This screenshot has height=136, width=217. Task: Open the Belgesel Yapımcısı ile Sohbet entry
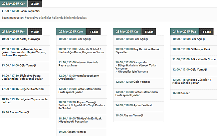coord(24,101)
